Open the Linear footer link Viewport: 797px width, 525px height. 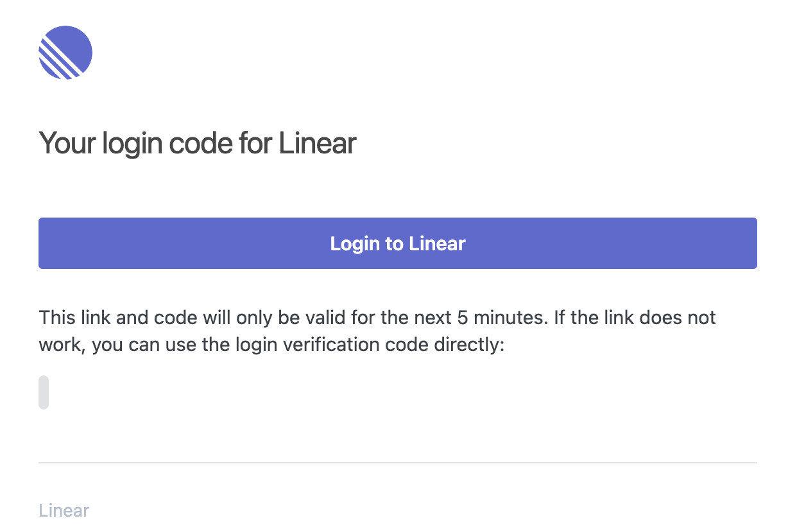point(64,511)
